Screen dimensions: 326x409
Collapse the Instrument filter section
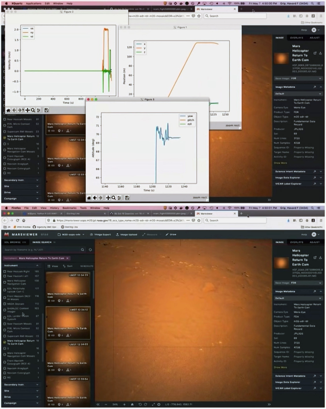[37, 266]
